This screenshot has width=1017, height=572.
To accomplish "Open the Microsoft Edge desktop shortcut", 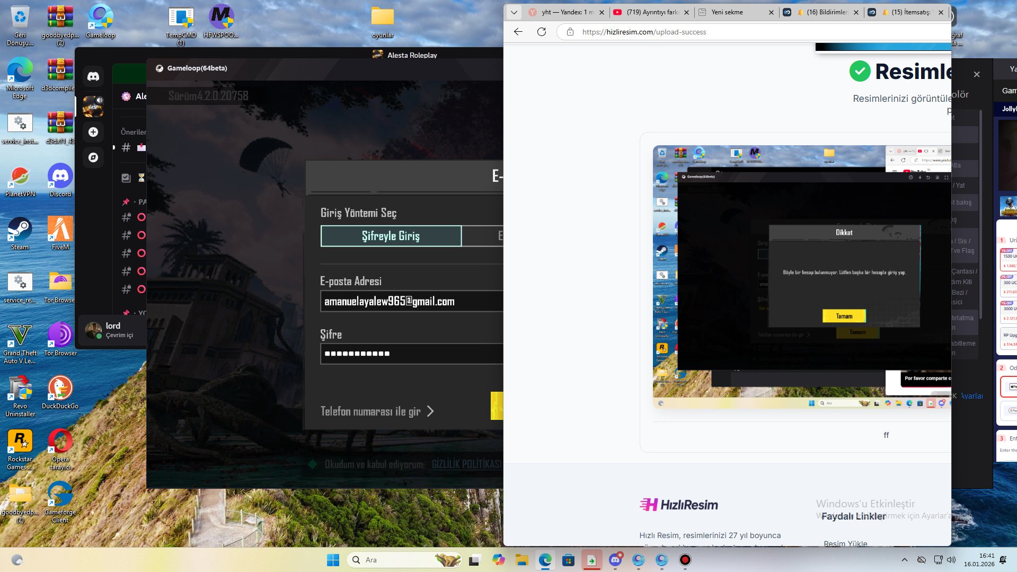I will (x=20, y=78).
